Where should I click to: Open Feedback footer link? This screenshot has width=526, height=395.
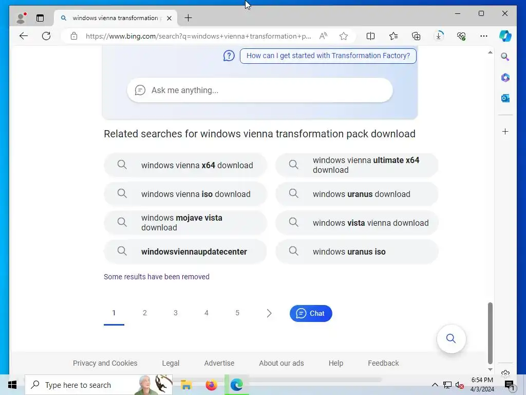pyautogui.click(x=383, y=363)
